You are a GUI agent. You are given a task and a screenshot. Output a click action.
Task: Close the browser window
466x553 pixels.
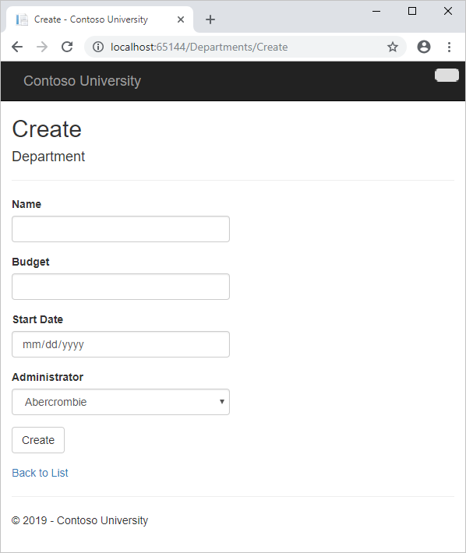(448, 11)
